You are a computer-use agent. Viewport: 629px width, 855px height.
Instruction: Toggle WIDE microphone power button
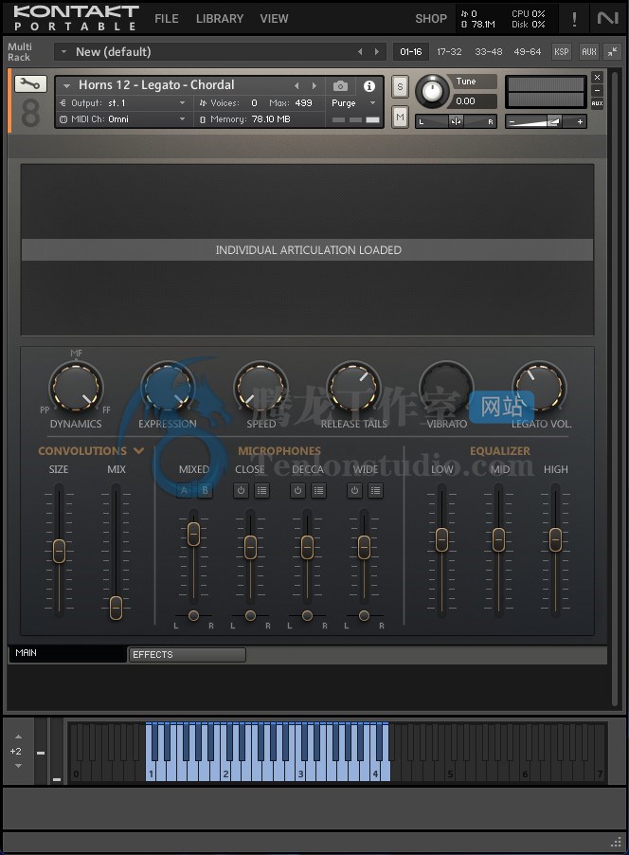(x=354, y=491)
